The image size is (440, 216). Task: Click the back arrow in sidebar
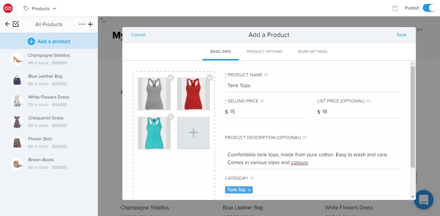click(7, 24)
